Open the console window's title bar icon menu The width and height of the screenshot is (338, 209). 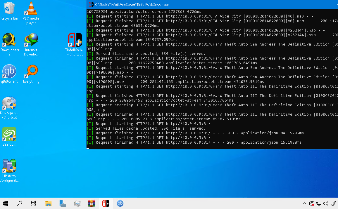click(x=91, y=4)
